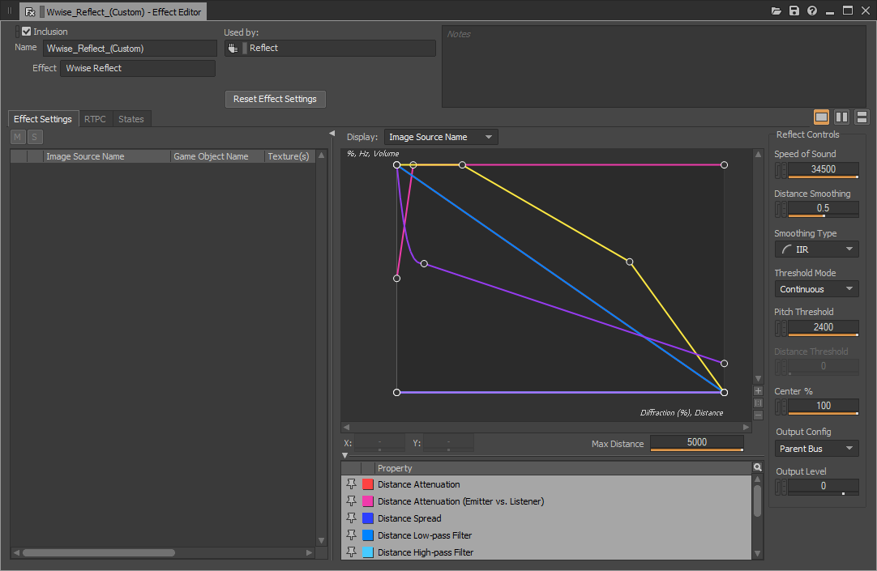Screen dimensions: 877x571
Task: Open the Smoothing Type IIR dropdown
Action: [816, 249]
